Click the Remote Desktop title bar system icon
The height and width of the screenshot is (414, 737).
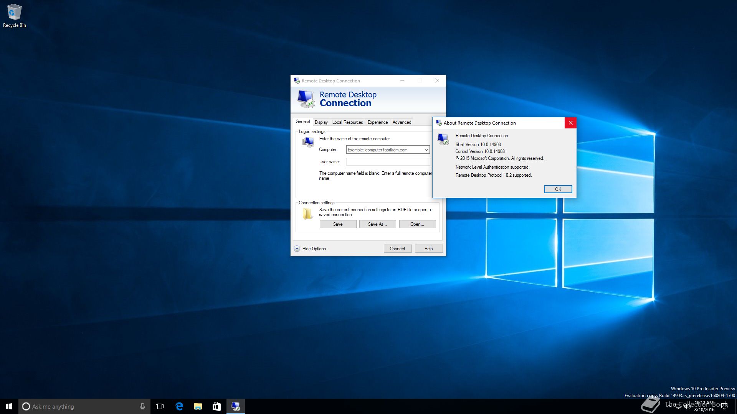(297, 81)
